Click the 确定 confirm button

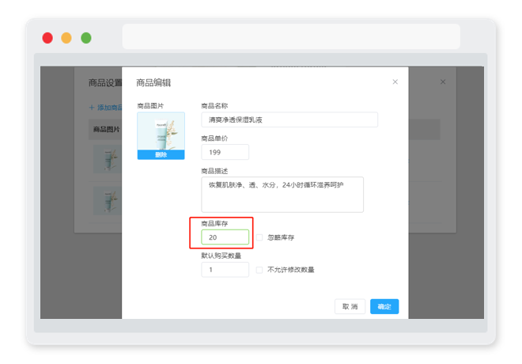tap(384, 306)
